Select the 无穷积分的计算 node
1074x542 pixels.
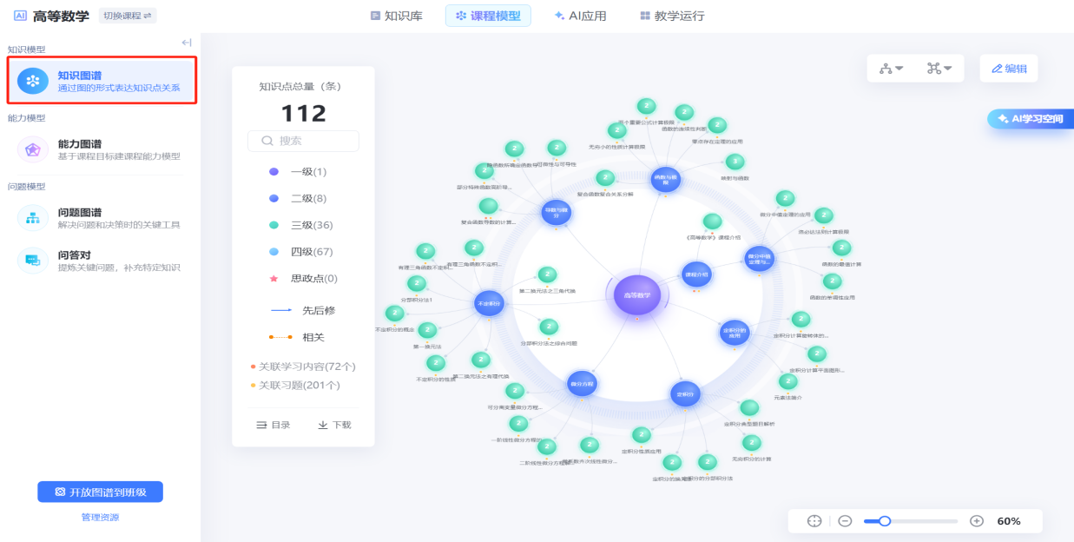tap(752, 442)
